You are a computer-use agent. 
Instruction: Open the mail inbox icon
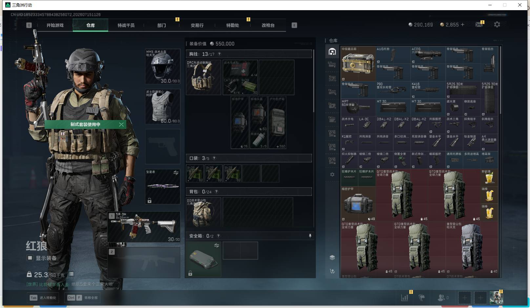pyautogui.click(x=479, y=25)
